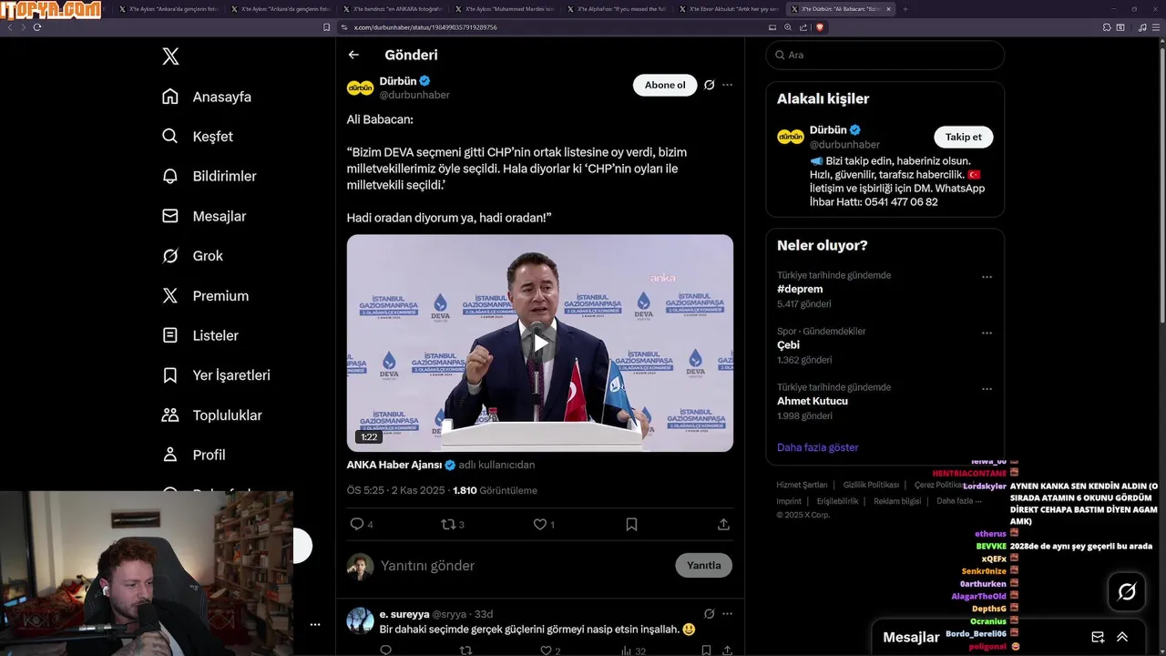Open the Çebi trending topic
The height and width of the screenshot is (656, 1166).
[788, 345]
